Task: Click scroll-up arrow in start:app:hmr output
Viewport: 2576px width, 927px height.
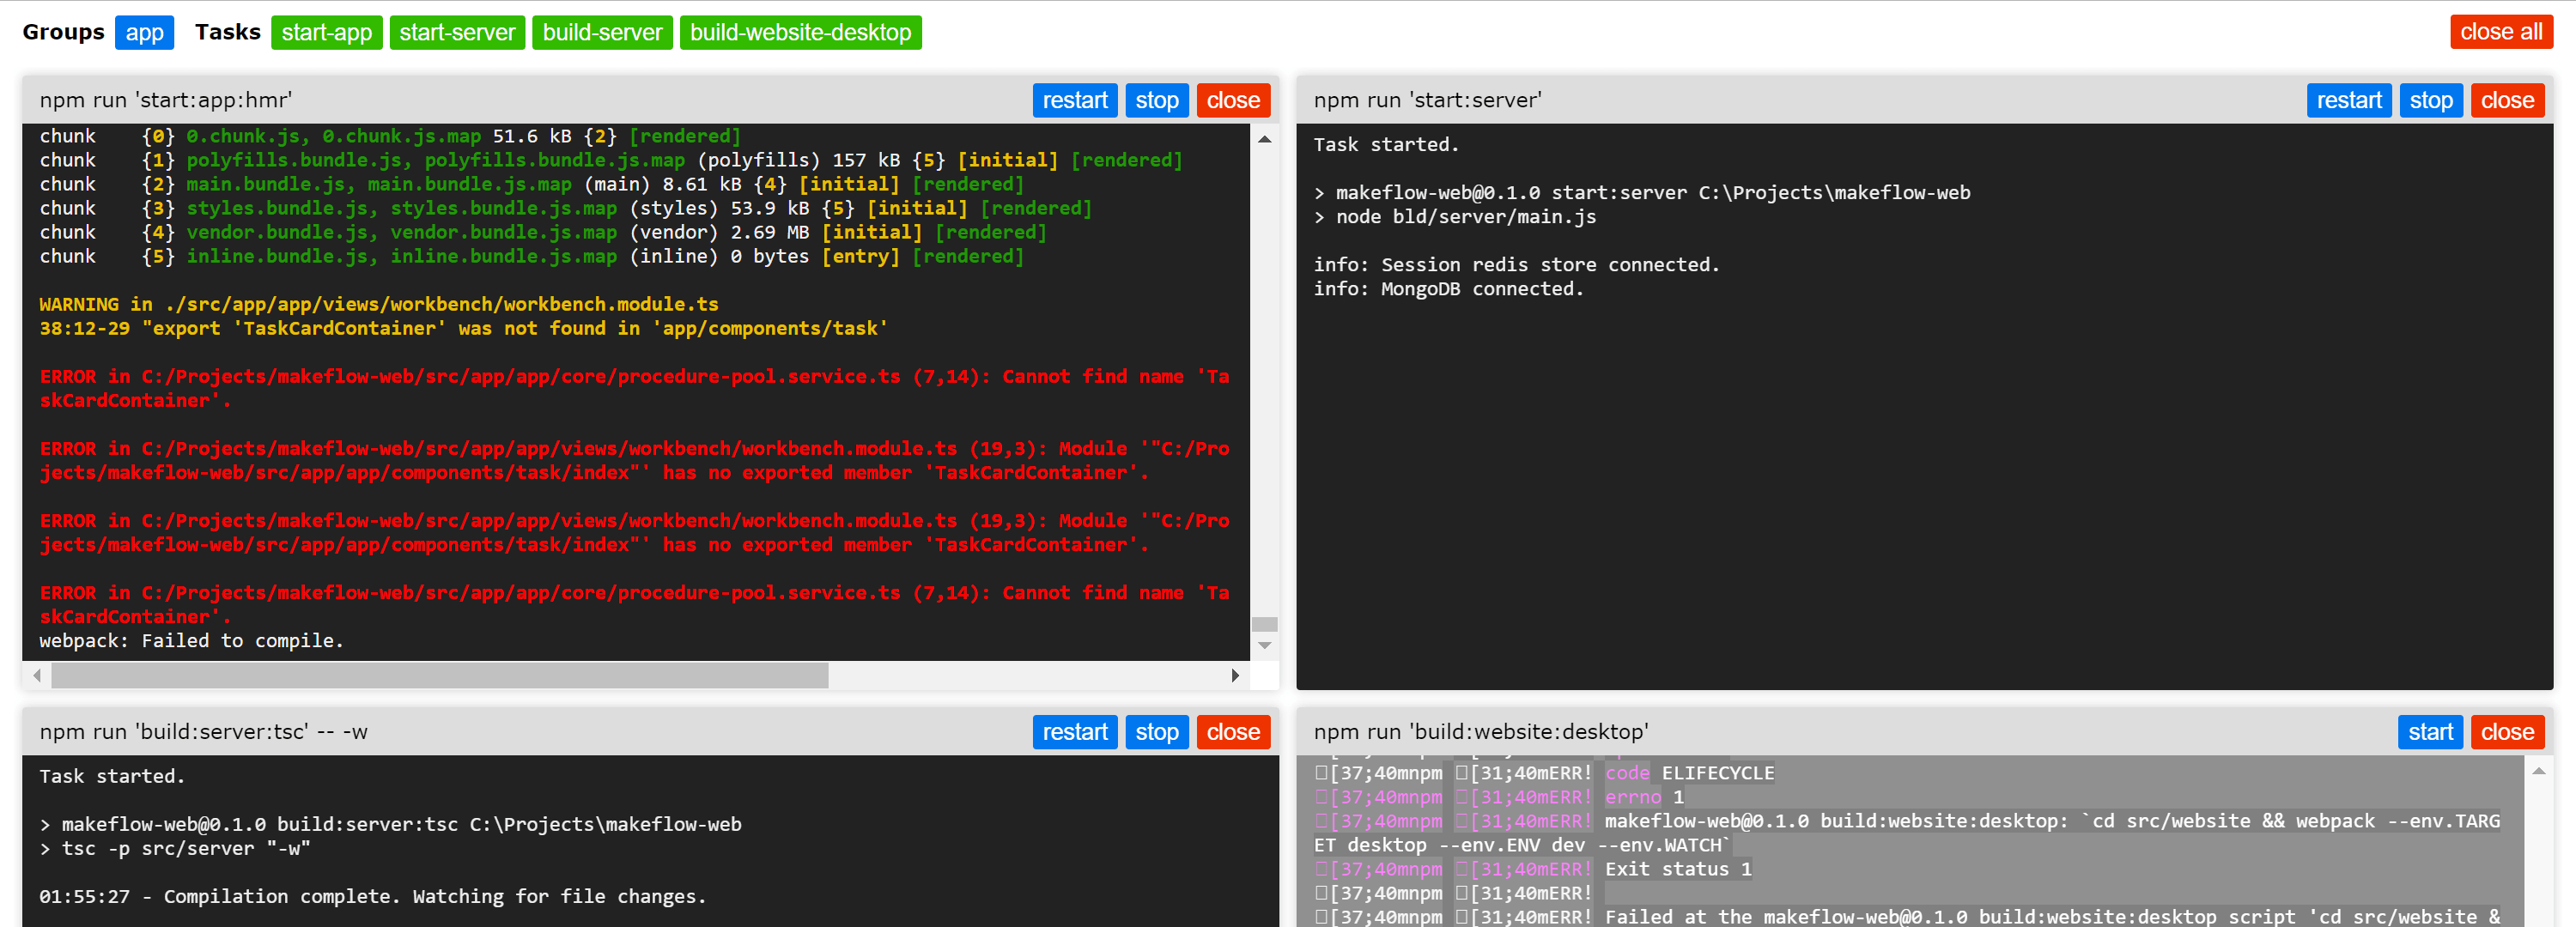Action: [x=1264, y=139]
